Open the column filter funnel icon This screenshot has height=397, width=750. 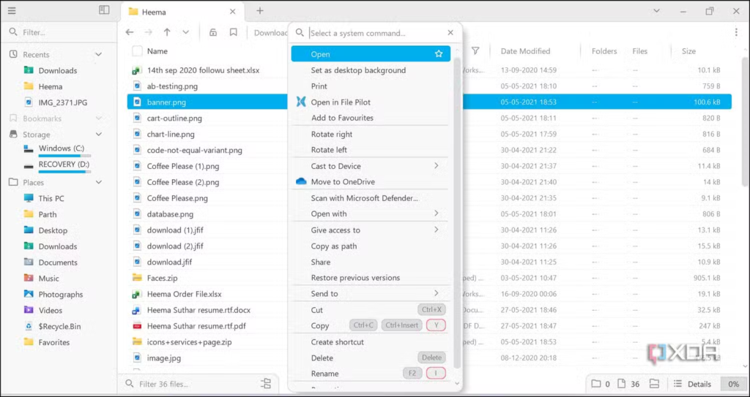pyautogui.click(x=475, y=51)
